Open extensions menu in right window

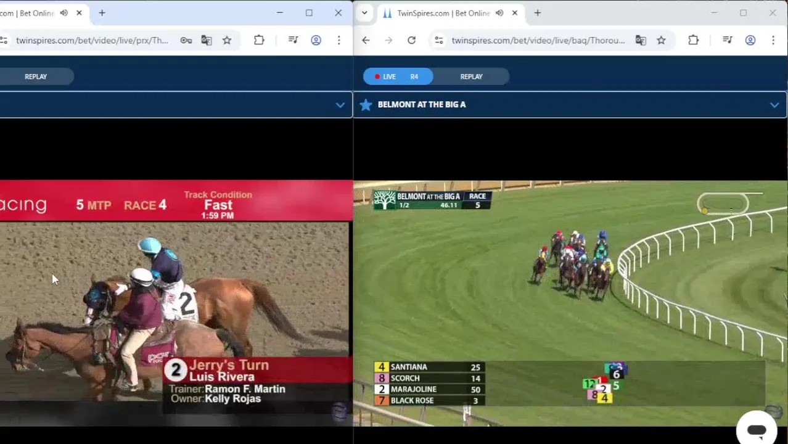pos(694,41)
